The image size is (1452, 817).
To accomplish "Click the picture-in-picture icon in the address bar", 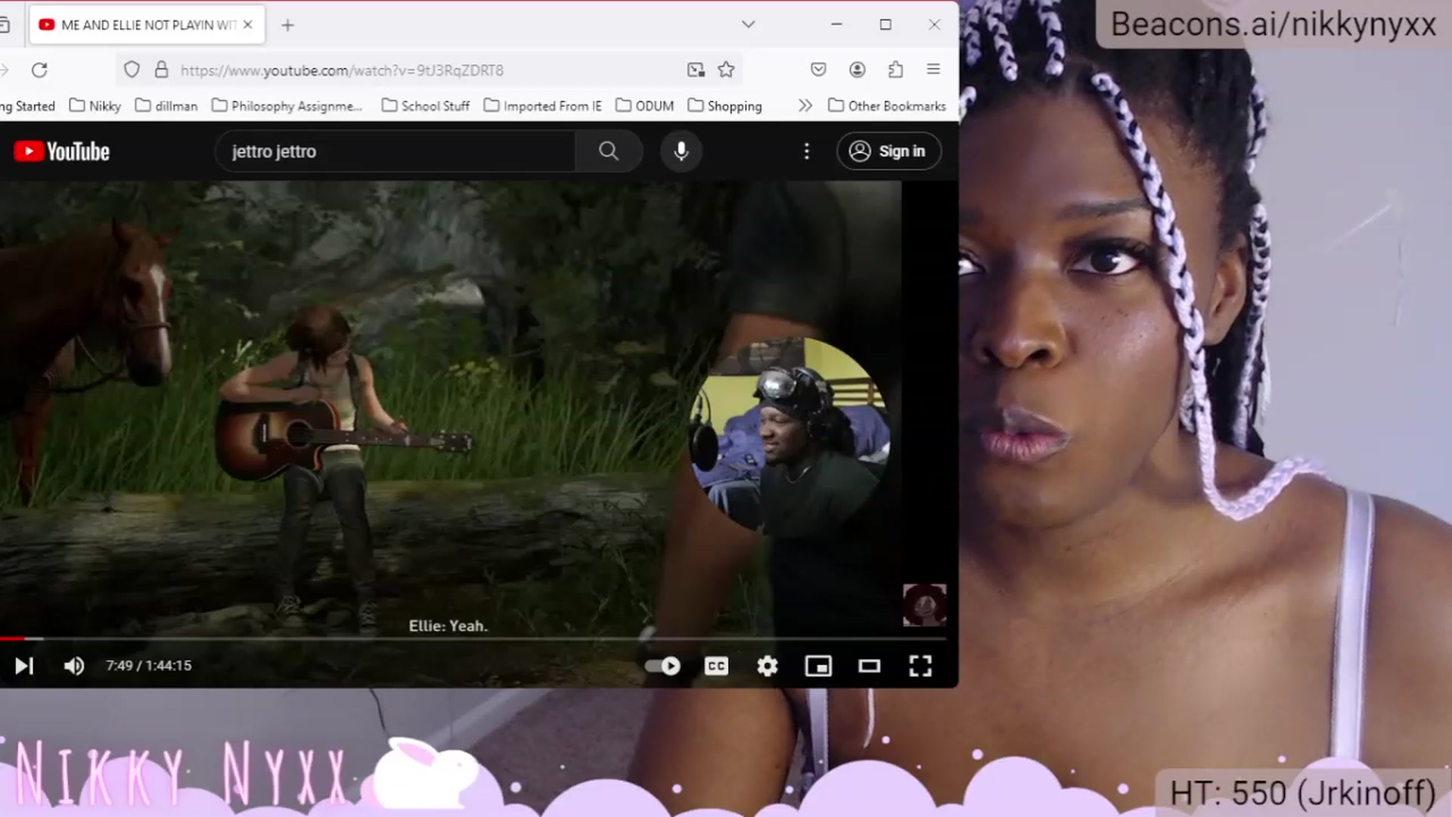I will [696, 70].
